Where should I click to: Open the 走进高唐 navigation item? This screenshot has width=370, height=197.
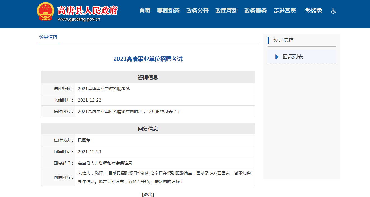[x=284, y=11]
